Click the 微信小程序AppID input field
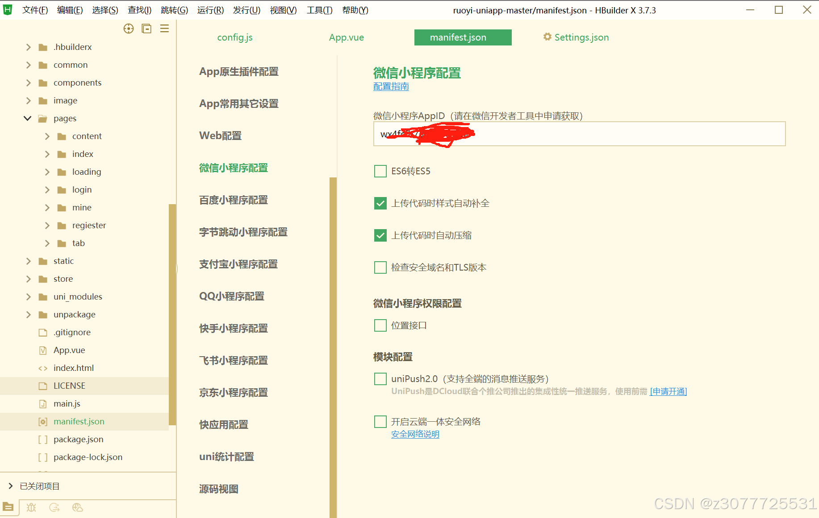819x518 pixels. click(579, 134)
